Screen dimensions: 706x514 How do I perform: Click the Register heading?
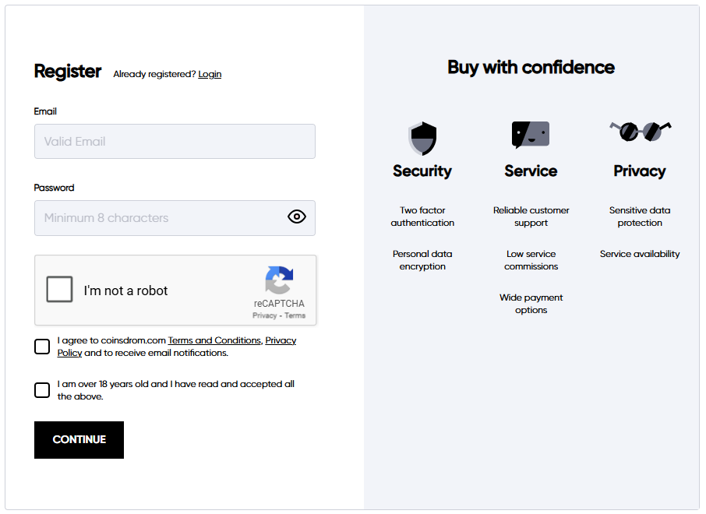coord(68,72)
